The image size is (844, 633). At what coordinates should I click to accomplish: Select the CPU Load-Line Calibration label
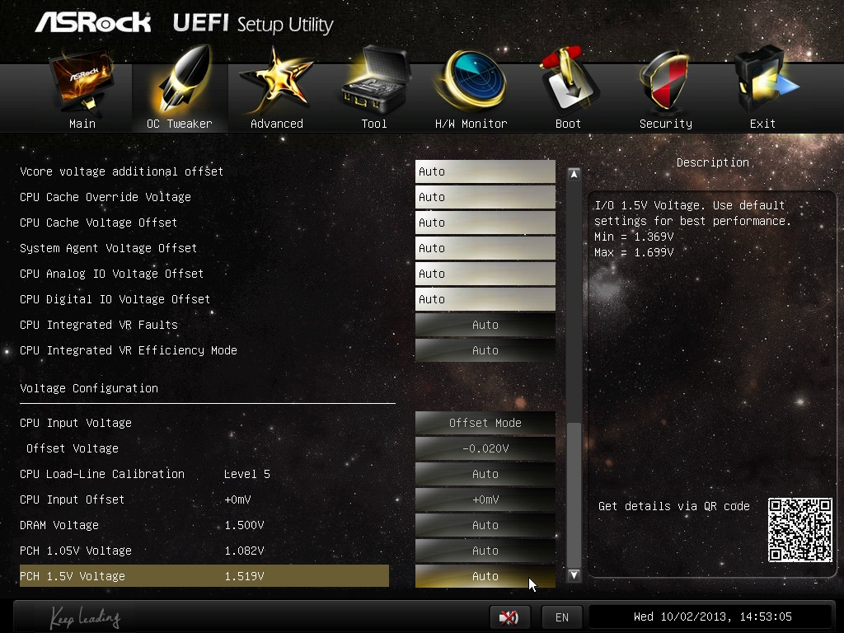coord(101,474)
